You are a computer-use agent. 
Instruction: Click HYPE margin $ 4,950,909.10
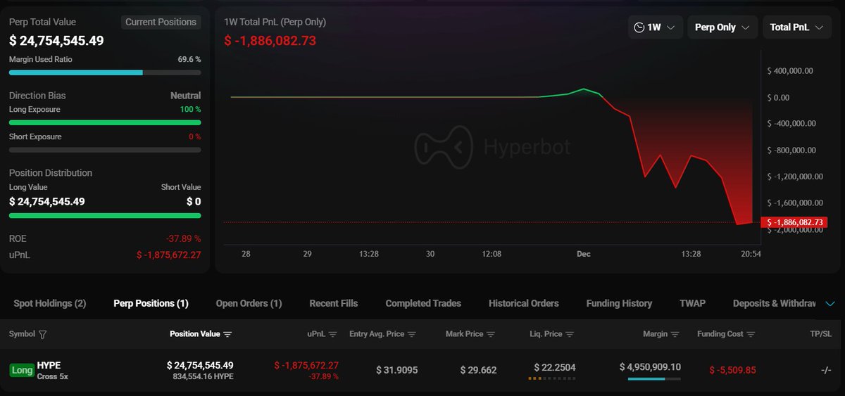point(650,367)
